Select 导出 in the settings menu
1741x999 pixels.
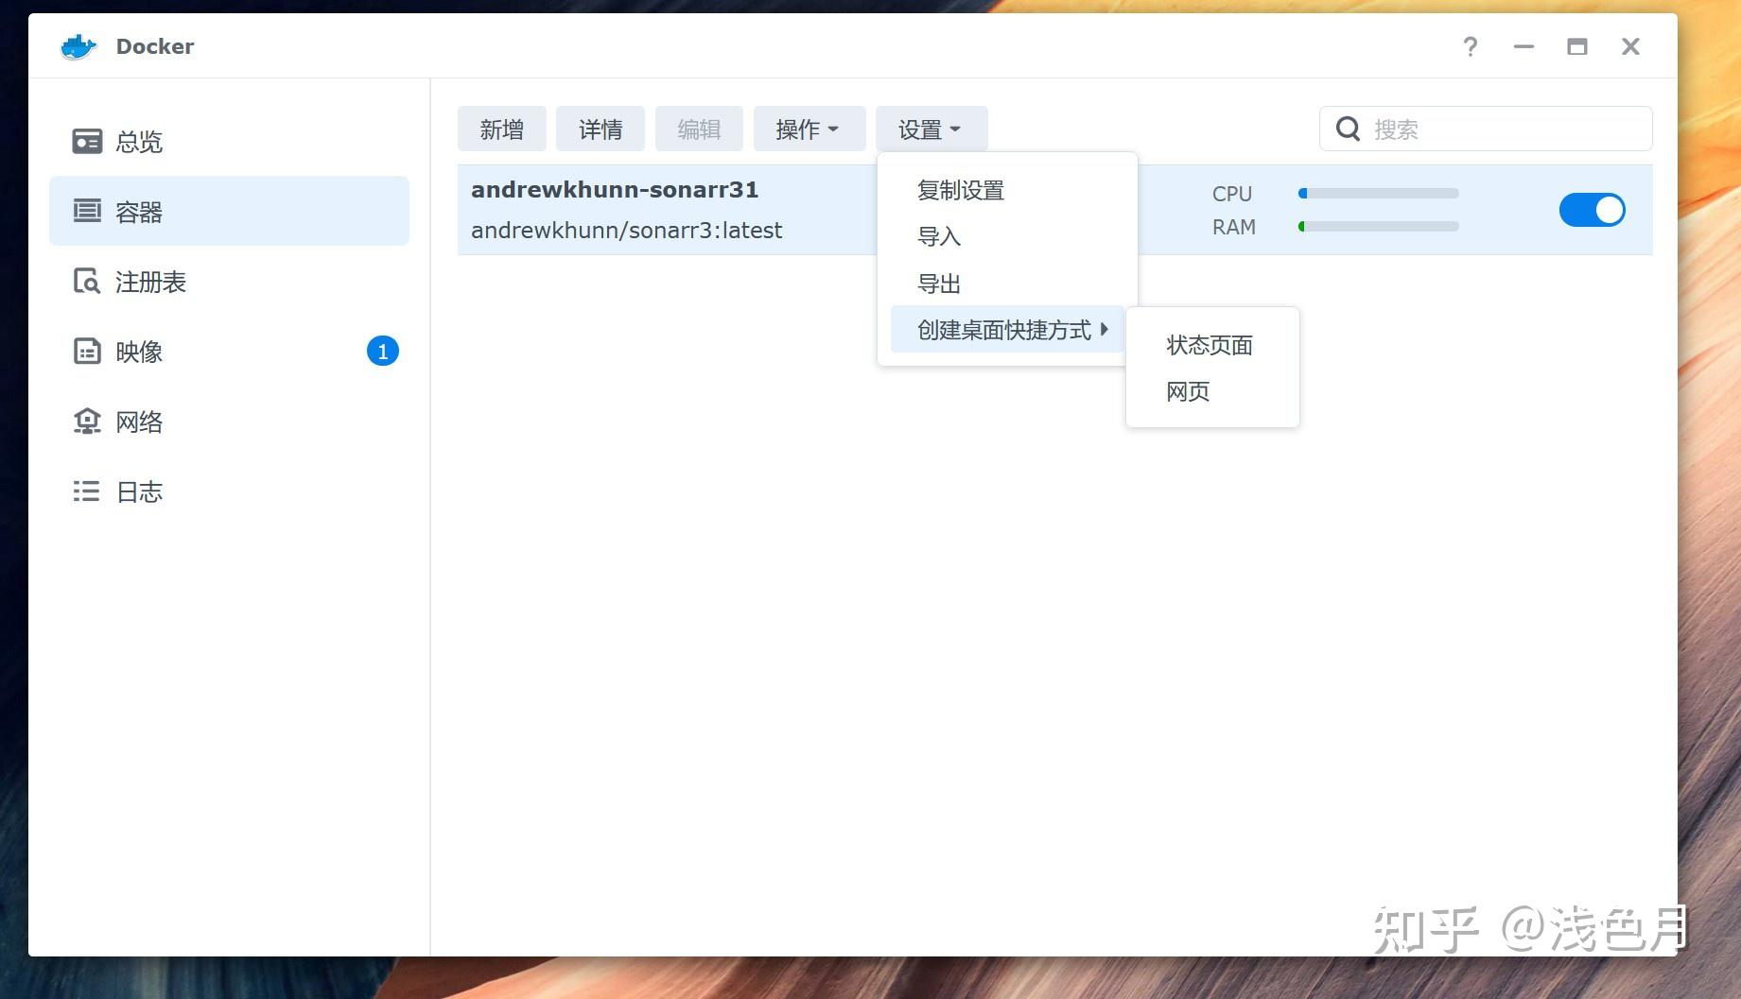939,284
